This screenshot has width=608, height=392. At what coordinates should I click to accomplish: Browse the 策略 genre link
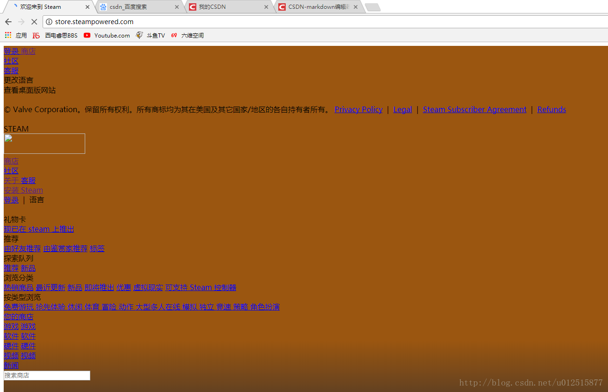pos(240,307)
